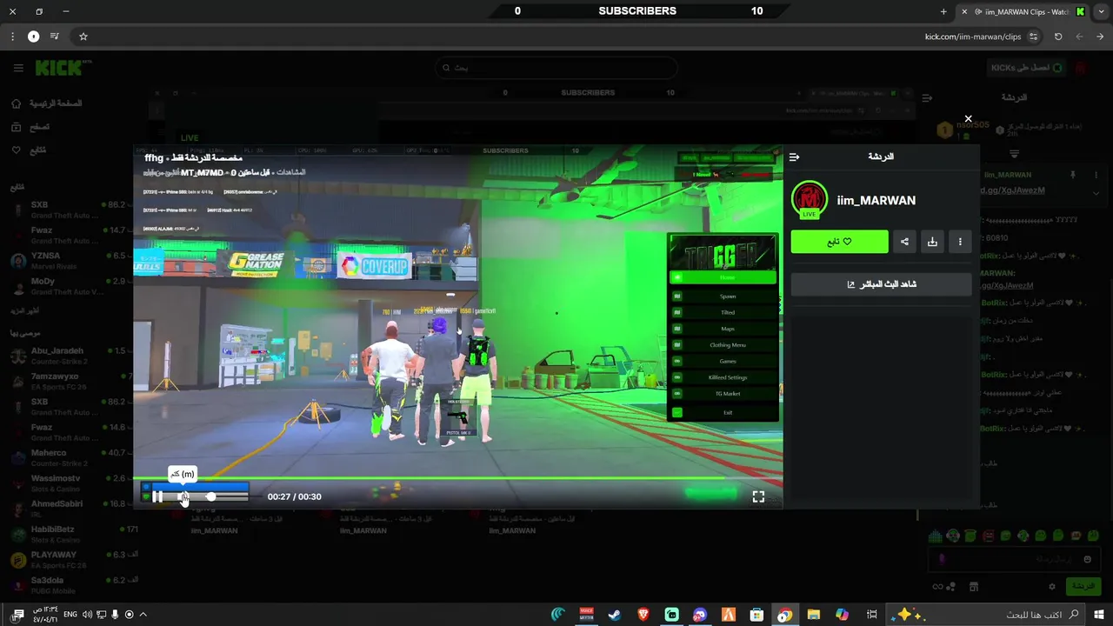Open Steam from taskbar

click(615, 615)
